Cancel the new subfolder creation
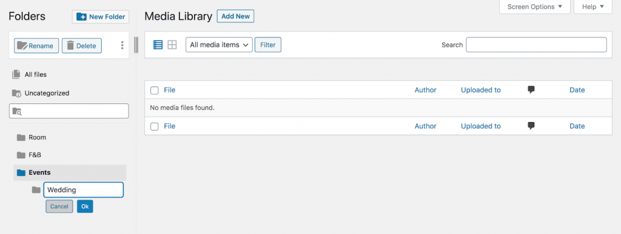 click(59, 206)
